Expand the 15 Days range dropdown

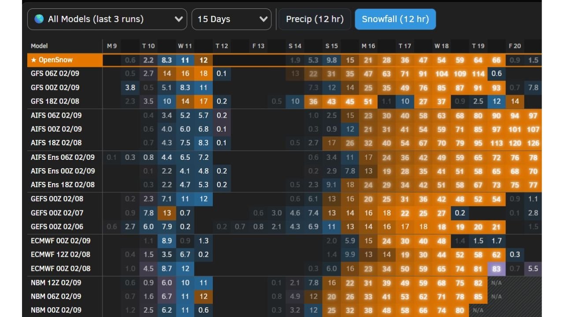click(x=231, y=19)
